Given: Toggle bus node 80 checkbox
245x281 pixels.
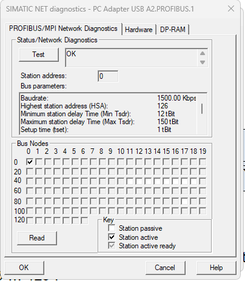Looking at the screenshot, I should click(x=30, y=201).
